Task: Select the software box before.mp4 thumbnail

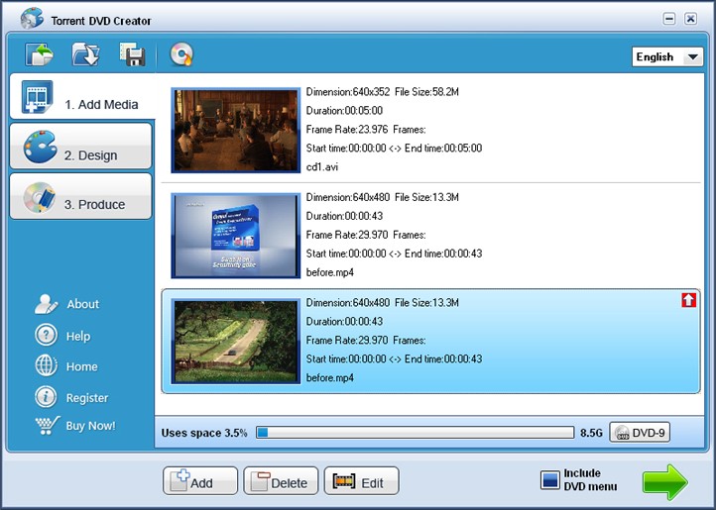Action: [236, 236]
